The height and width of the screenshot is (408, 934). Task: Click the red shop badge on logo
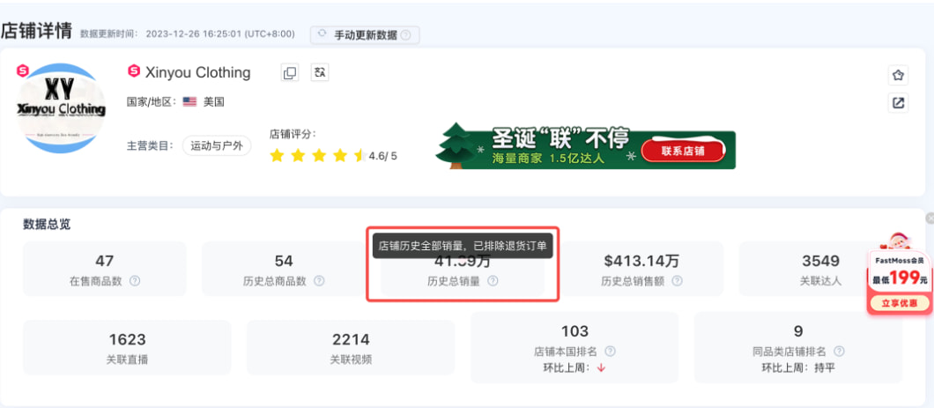tap(23, 70)
